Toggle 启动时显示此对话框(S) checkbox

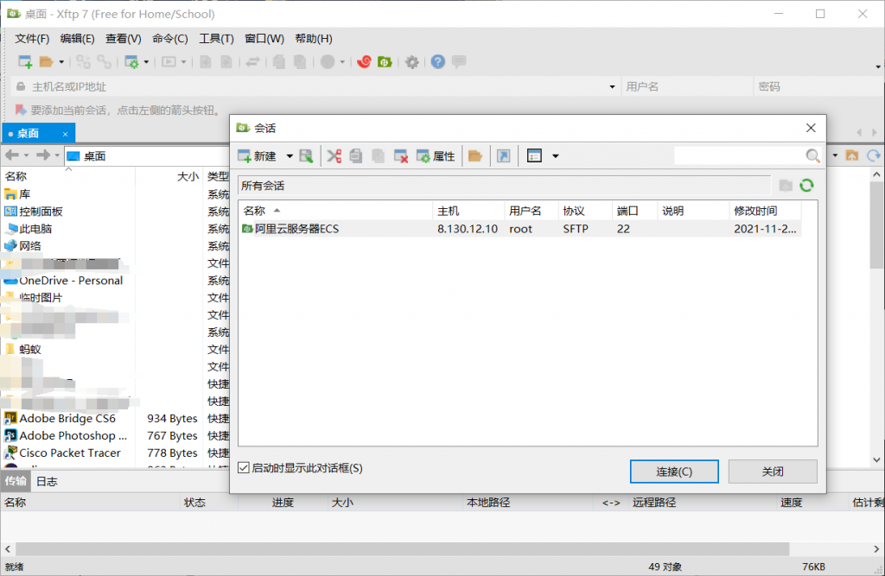tap(244, 468)
